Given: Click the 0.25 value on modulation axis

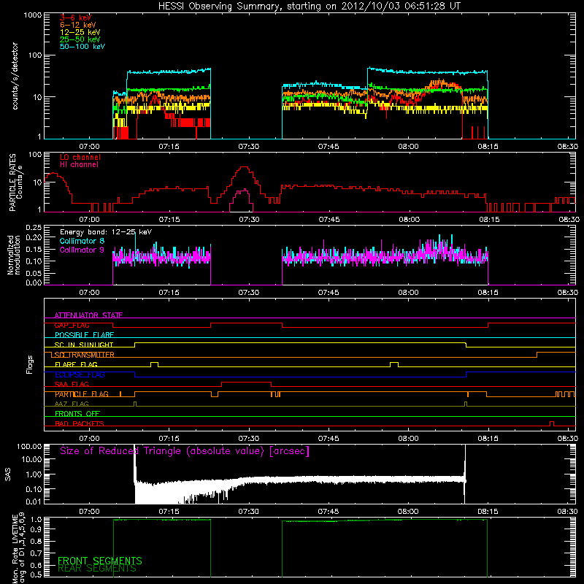Looking at the screenshot, I should [x=34, y=228].
